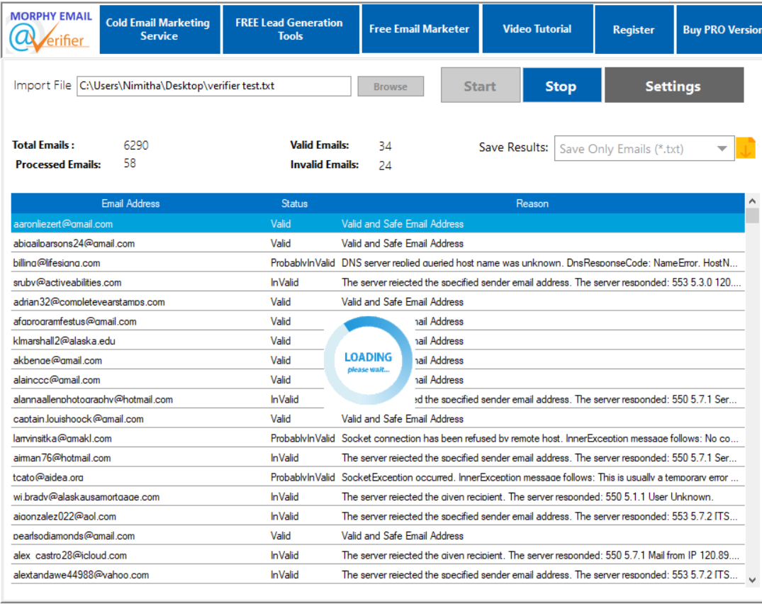Open the Register tab
This screenshot has width=762, height=604.
point(634,29)
